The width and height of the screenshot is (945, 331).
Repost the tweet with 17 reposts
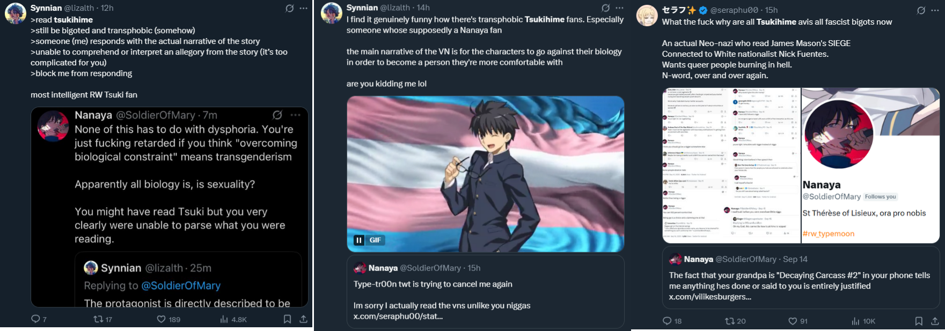(x=98, y=319)
